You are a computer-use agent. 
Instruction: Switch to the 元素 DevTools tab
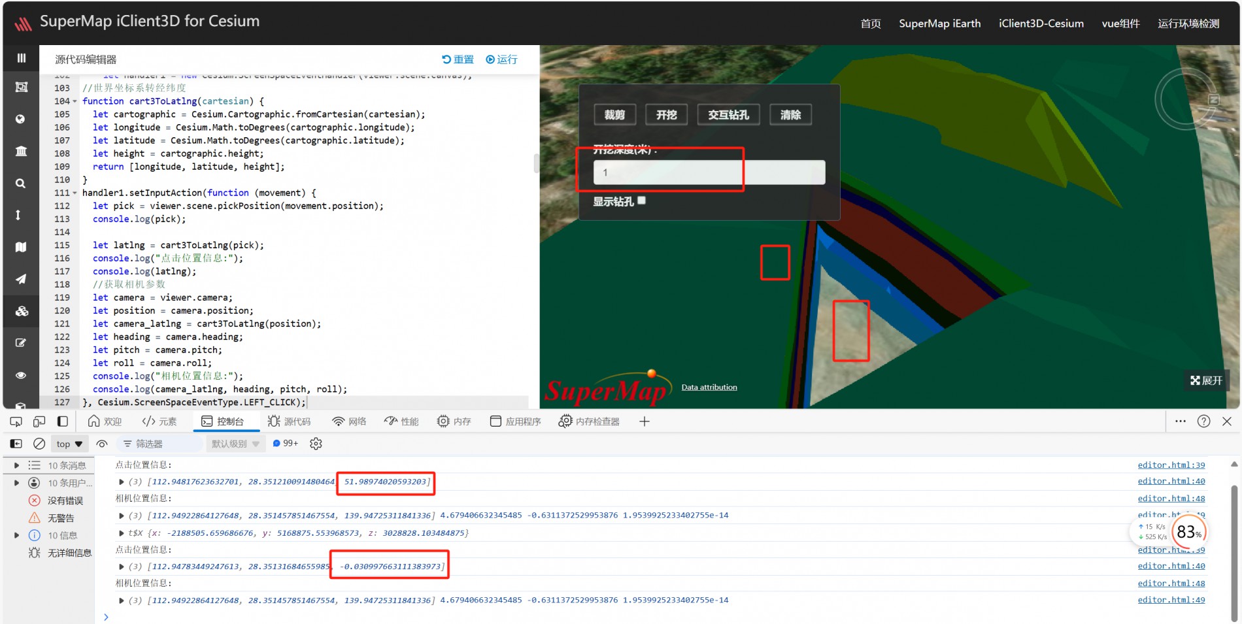pos(159,421)
